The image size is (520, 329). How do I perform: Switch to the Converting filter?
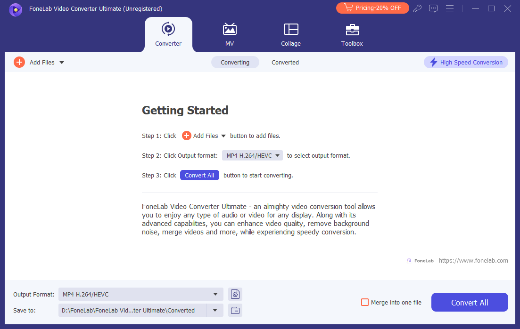[235, 62]
